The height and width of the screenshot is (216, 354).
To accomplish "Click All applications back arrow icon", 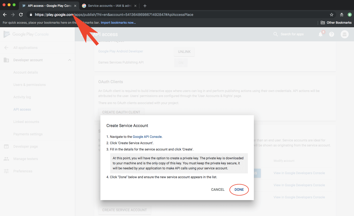I will coord(6,48).
